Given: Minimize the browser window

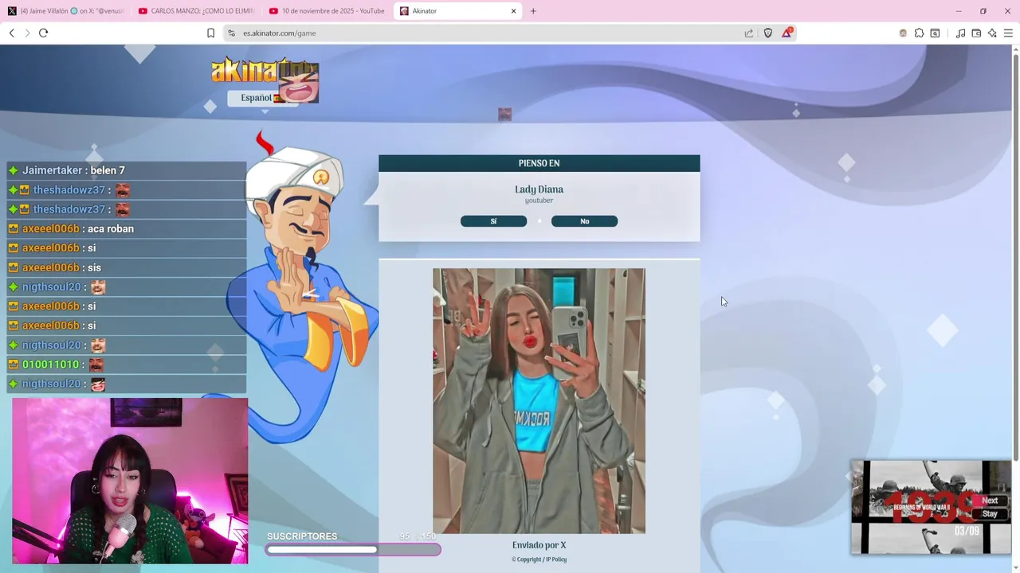Looking at the screenshot, I should click(x=959, y=11).
